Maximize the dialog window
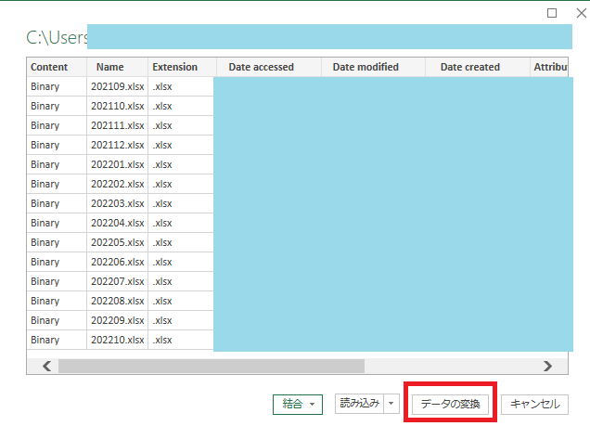Screen dimensions: 590x426 tap(552, 13)
